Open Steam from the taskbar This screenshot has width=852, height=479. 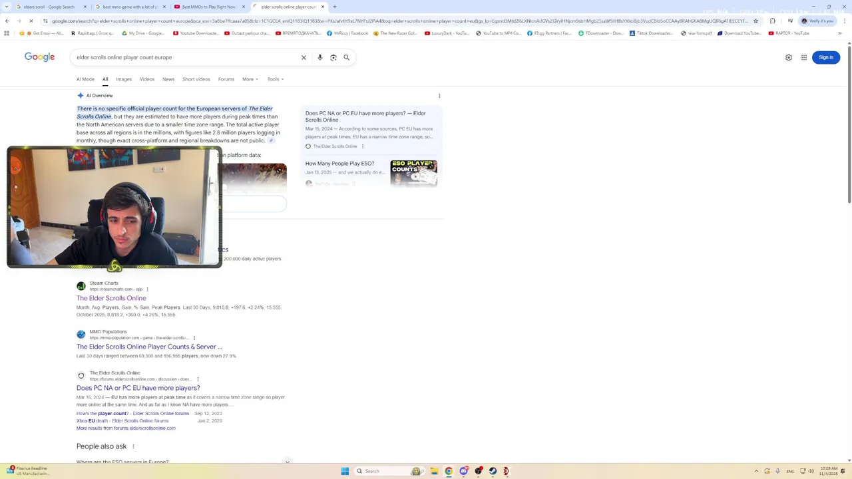493,471
